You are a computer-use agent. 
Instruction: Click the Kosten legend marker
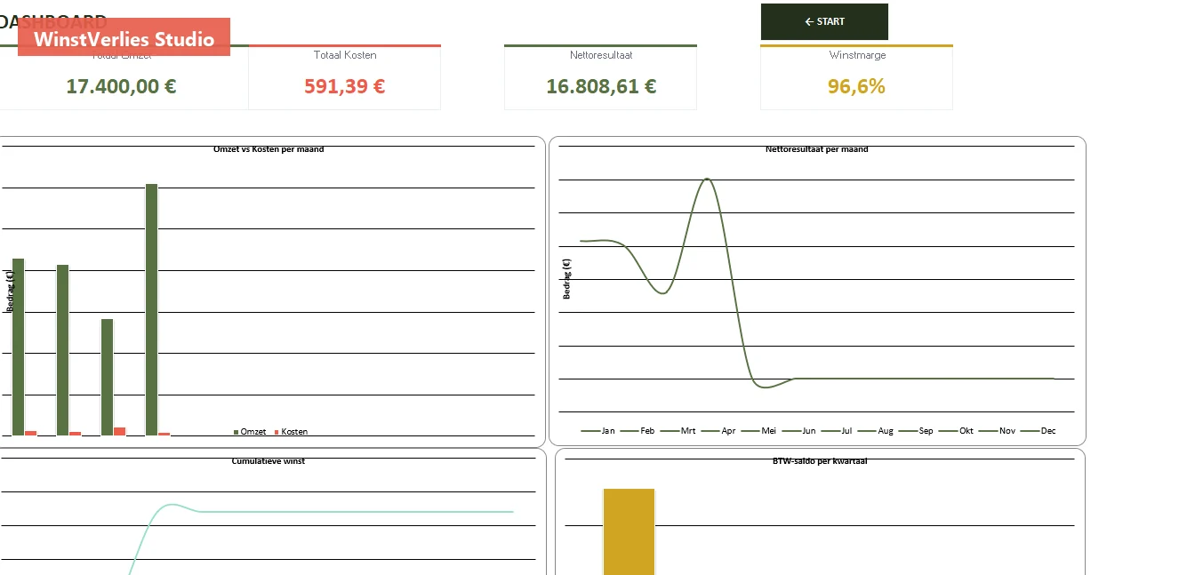[x=277, y=432]
